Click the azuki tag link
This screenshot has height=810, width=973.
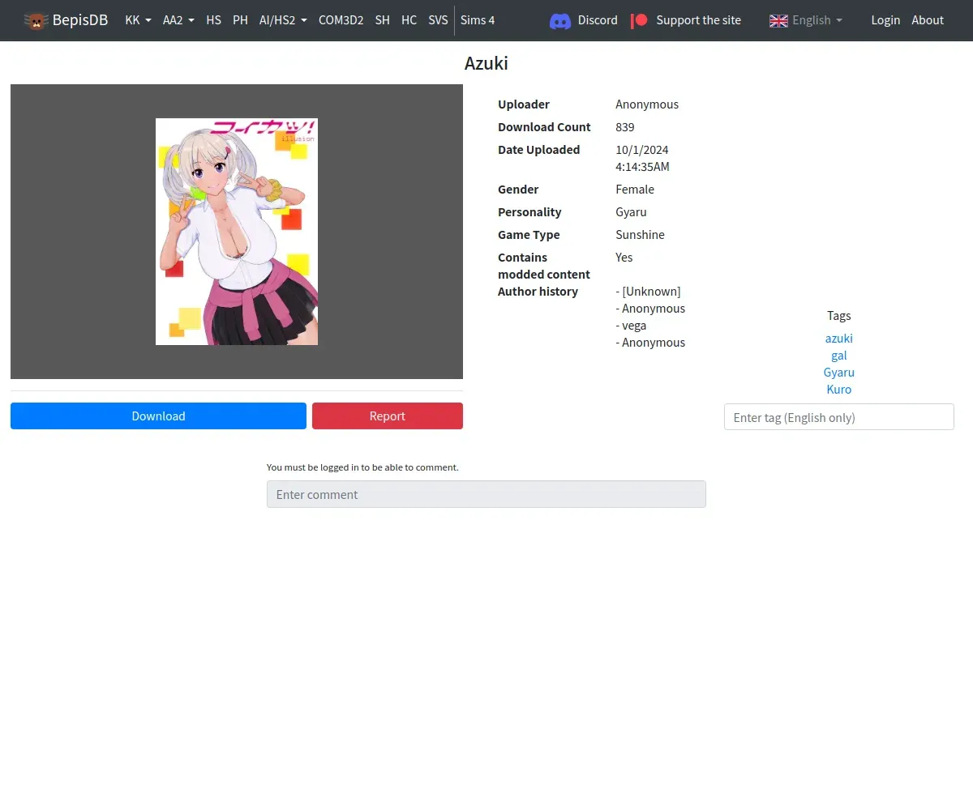point(839,339)
